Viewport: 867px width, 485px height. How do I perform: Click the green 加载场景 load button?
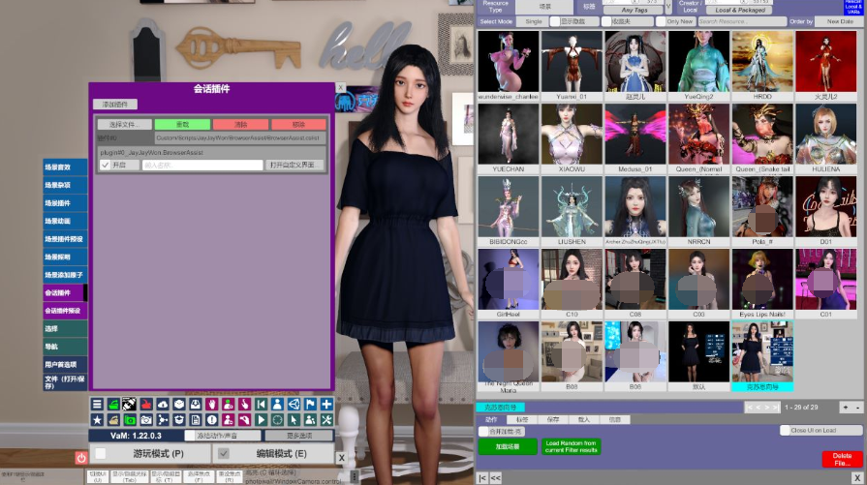click(508, 446)
